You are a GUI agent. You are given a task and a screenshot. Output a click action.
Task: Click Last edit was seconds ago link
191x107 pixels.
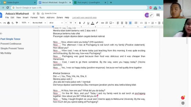click(84, 18)
